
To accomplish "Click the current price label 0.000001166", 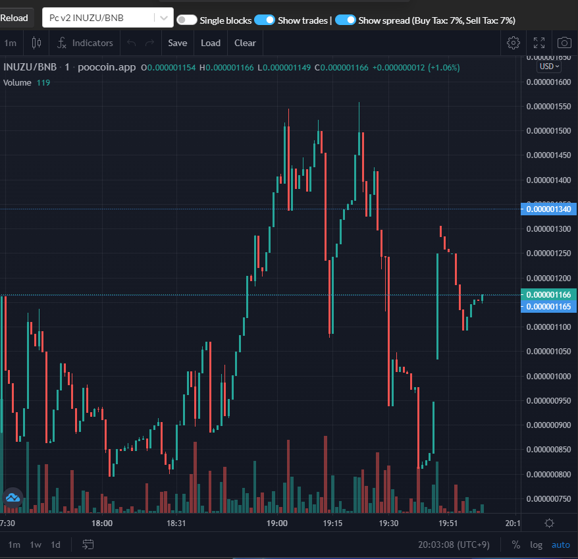I will [548, 294].
